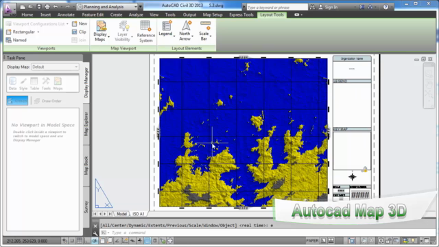Switch to the Annotate ribbon tab
Screen dimensions: 439x247
pyautogui.click(x=66, y=14)
